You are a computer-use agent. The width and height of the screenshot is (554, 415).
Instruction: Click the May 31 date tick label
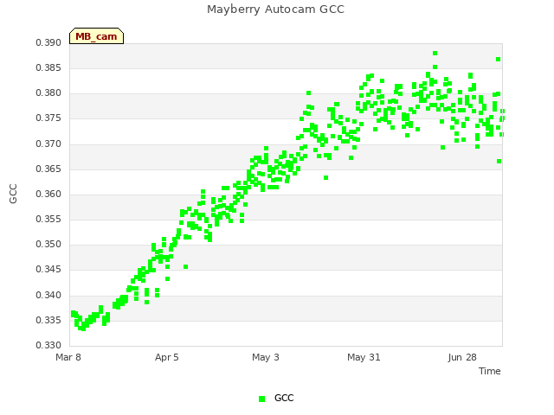tap(364, 357)
